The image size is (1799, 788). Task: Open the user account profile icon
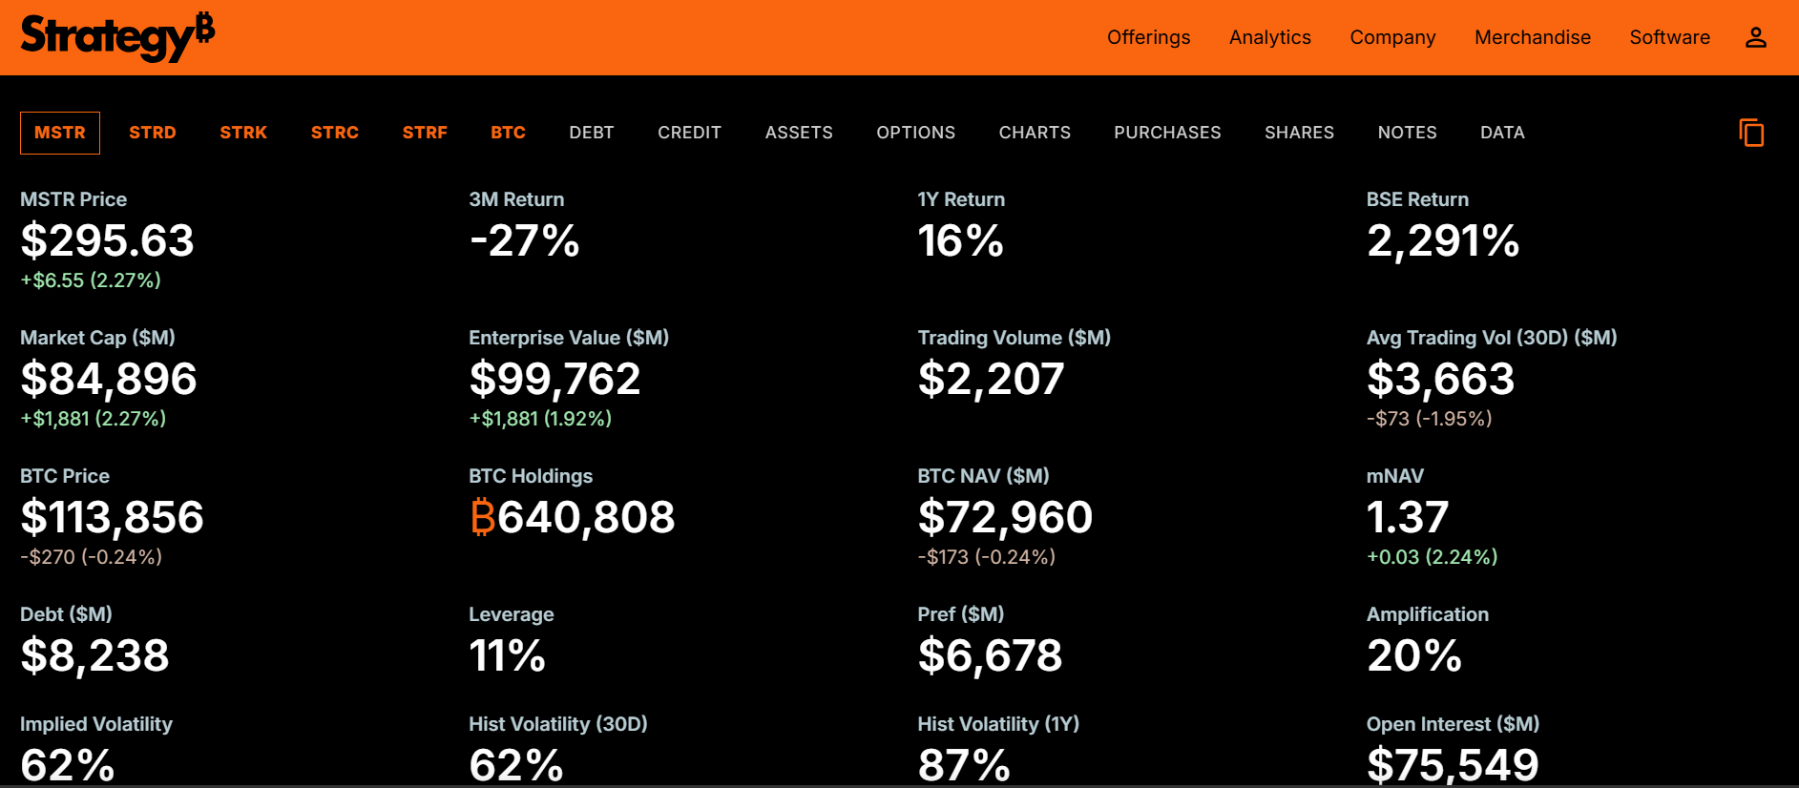pos(1755,37)
